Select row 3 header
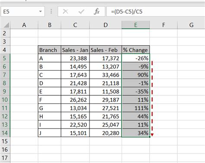Viewport: 205px width, 163px height. (x=5, y=42)
